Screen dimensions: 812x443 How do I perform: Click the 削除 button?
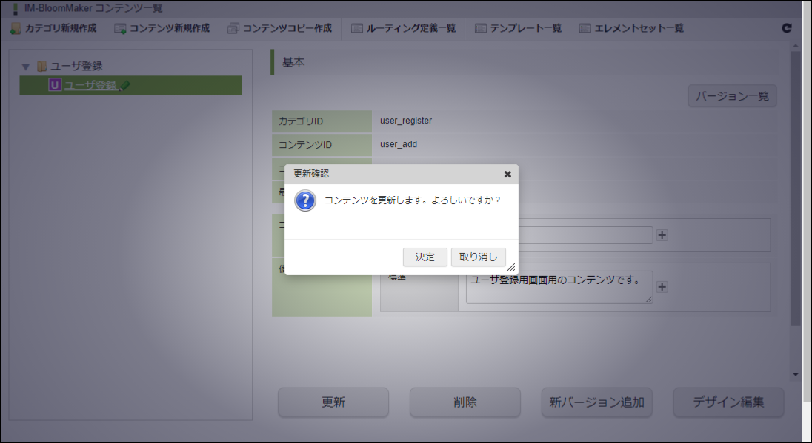[x=465, y=402]
